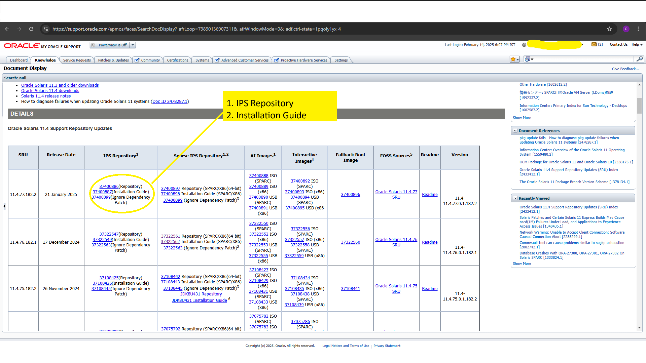
Task: Bookmark this page with the star icon
Action: (x=609, y=29)
